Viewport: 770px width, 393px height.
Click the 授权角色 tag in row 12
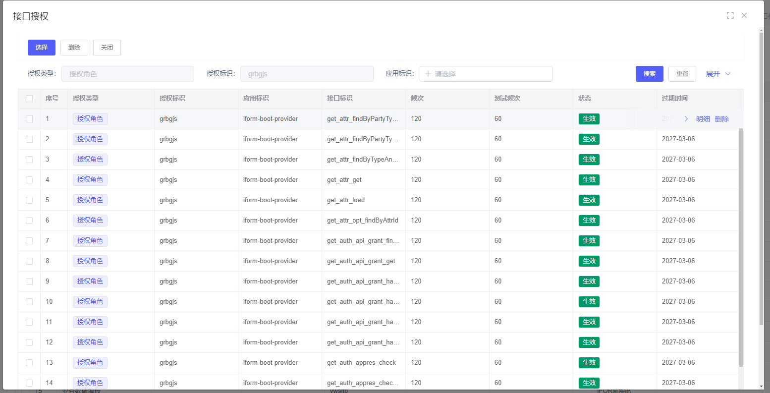(90, 342)
